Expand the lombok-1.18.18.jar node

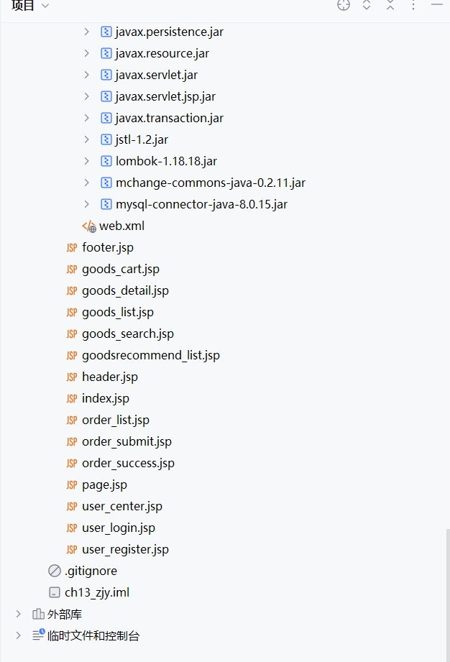[87, 161]
